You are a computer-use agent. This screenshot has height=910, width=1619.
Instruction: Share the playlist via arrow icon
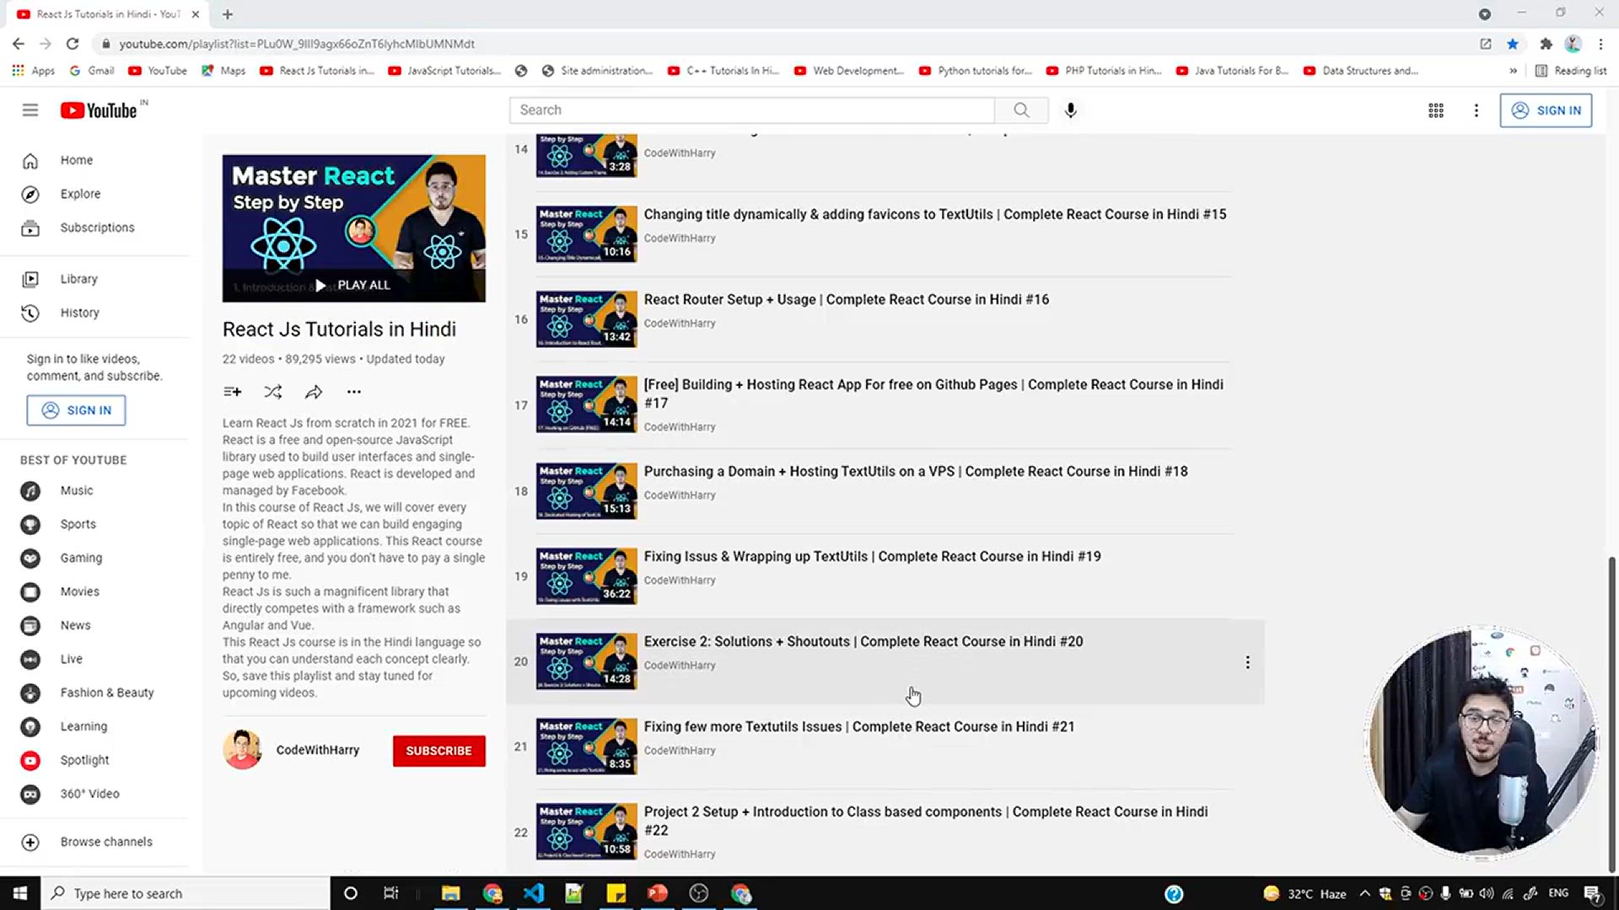tap(314, 392)
